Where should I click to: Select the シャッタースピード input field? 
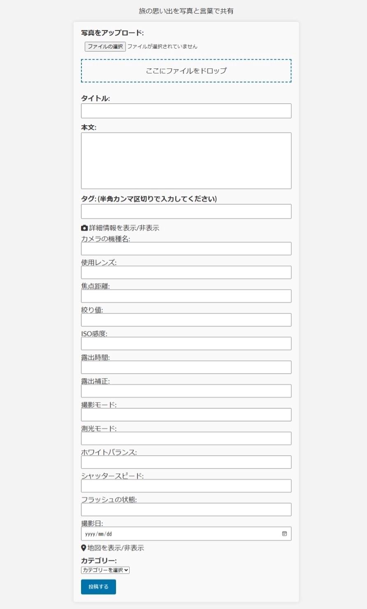(x=186, y=486)
